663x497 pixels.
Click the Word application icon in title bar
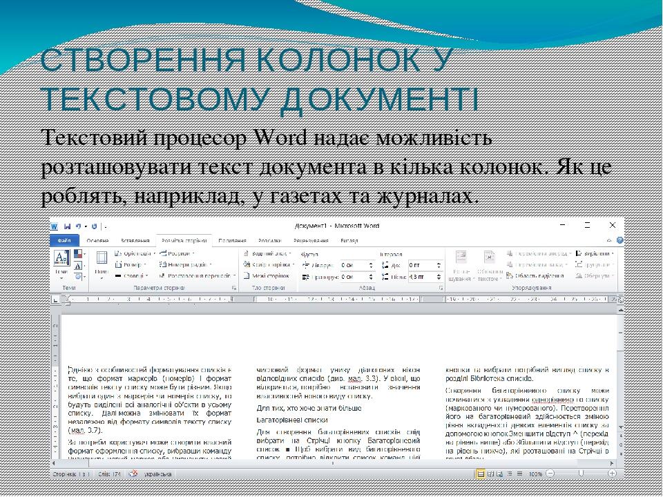click(x=54, y=226)
